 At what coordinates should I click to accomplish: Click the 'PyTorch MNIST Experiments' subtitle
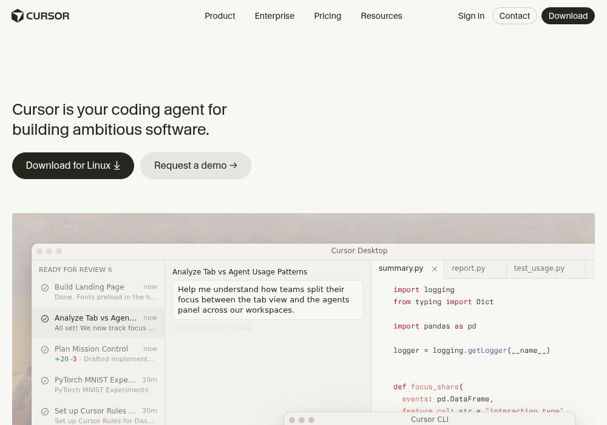pyautogui.click(x=101, y=390)
